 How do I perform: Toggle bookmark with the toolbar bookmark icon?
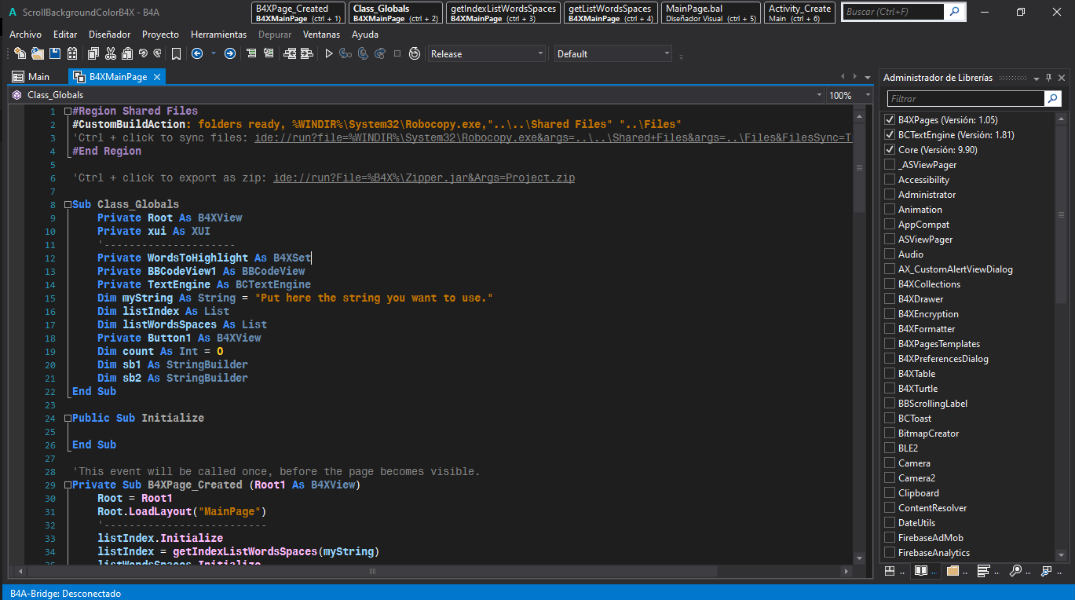(176, 53)
